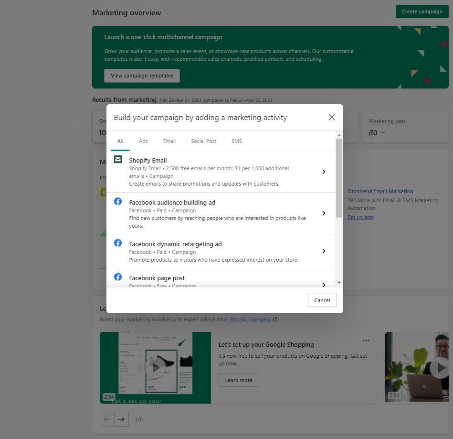453x439 pixels.
Task: Click the dialog scrollbar up arrow
Action: 339,135
